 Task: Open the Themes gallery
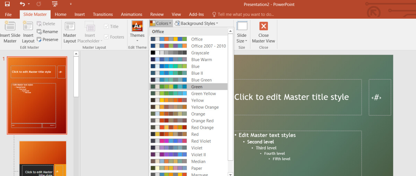(137, 32)
